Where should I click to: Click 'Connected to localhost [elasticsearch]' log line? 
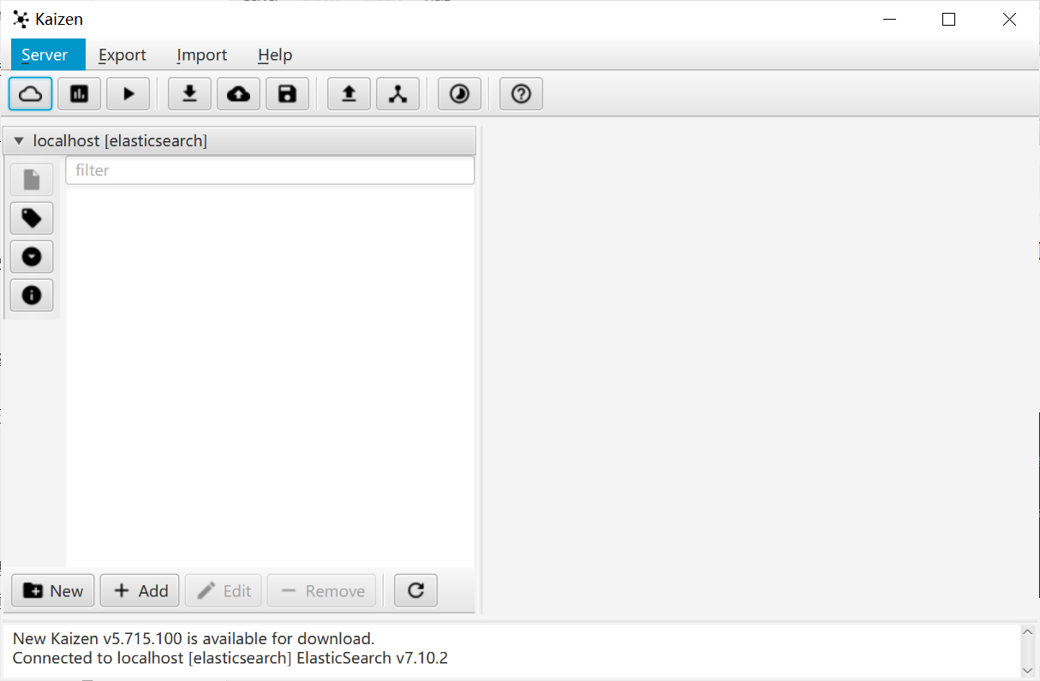(230, 658)
